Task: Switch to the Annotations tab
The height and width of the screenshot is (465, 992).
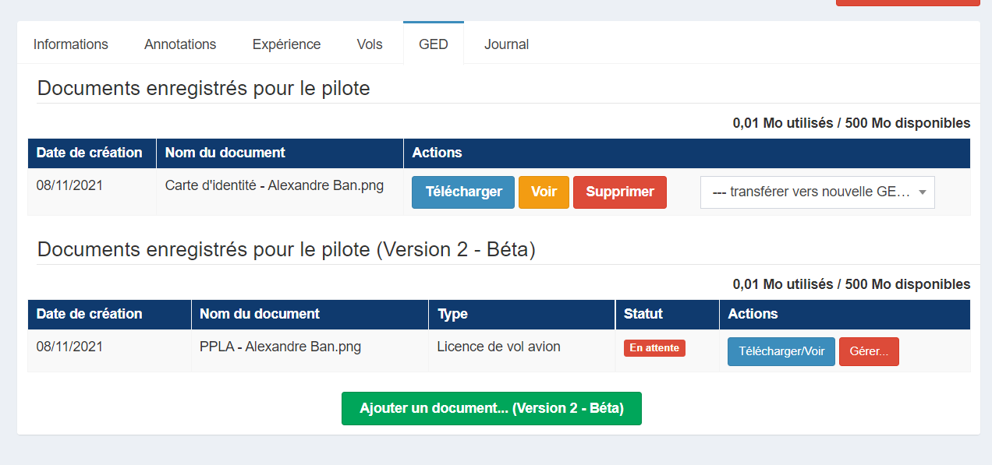Action: [180, 44]
